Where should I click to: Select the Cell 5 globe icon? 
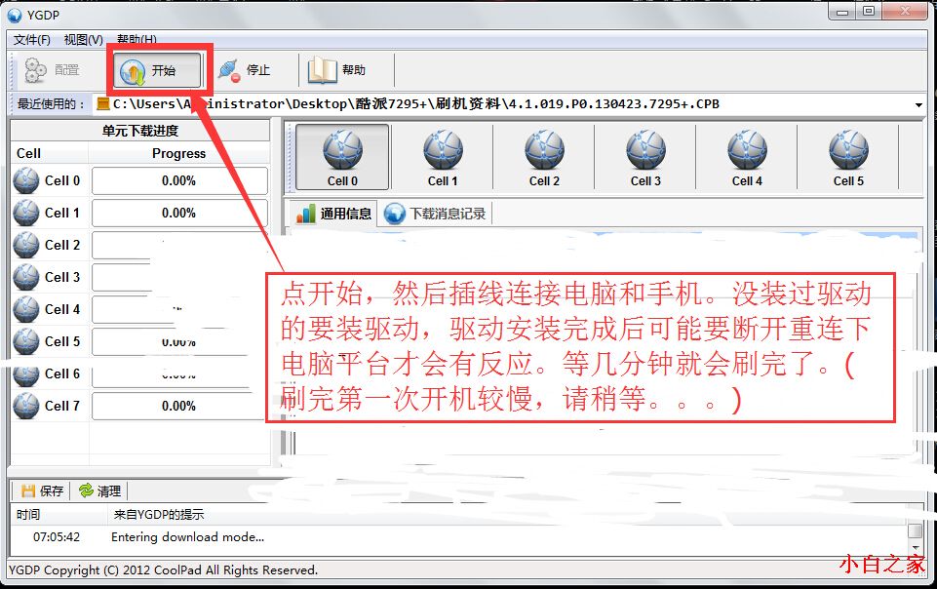[848, 150]
